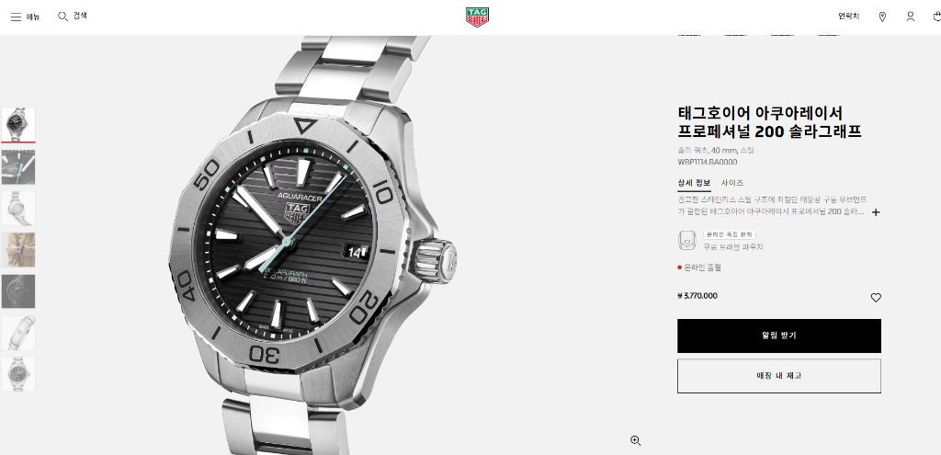
Task: Click the 검색 magnifier icon
Action: coord(62,17)
